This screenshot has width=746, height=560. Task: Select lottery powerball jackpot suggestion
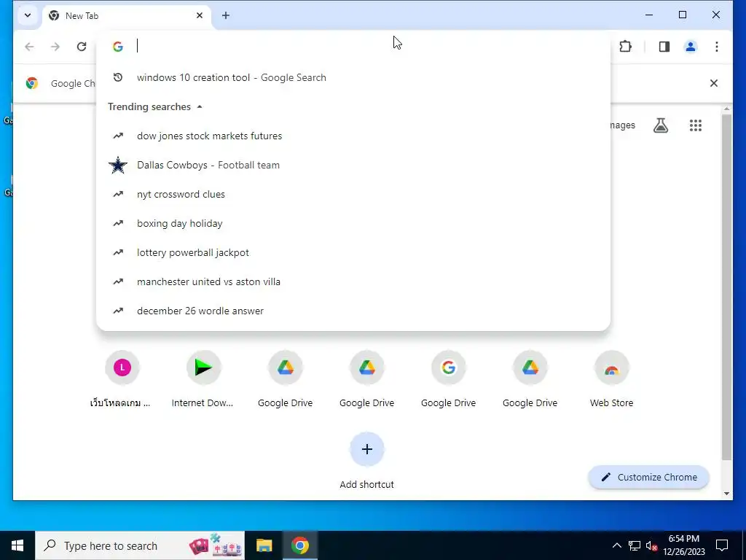(x=353, y=252)
